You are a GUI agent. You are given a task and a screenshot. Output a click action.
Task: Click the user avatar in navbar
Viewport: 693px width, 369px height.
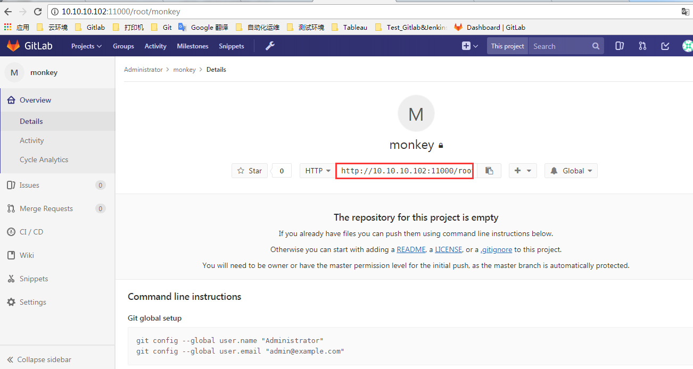(688, 46)
